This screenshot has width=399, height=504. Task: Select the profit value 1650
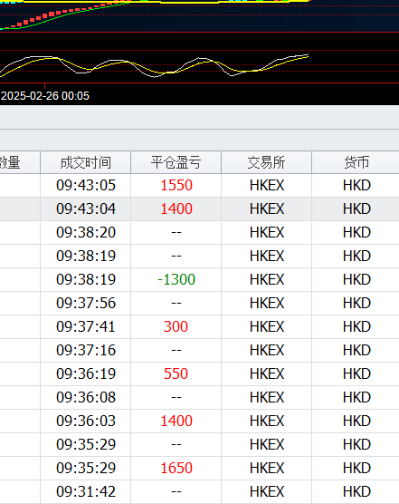(x=176, y=468)
